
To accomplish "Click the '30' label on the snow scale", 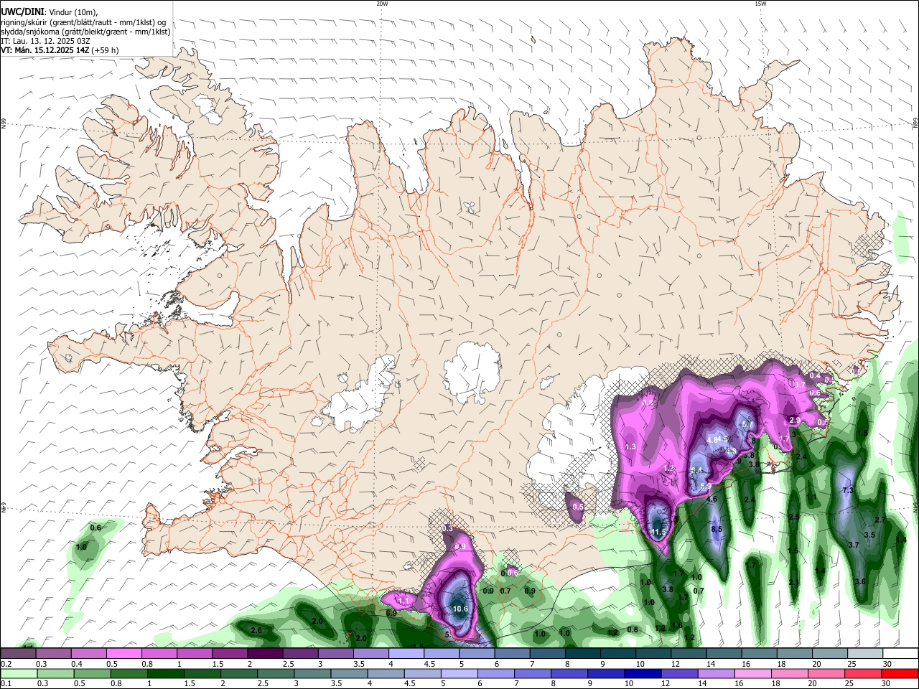I will tap(887, 664).
